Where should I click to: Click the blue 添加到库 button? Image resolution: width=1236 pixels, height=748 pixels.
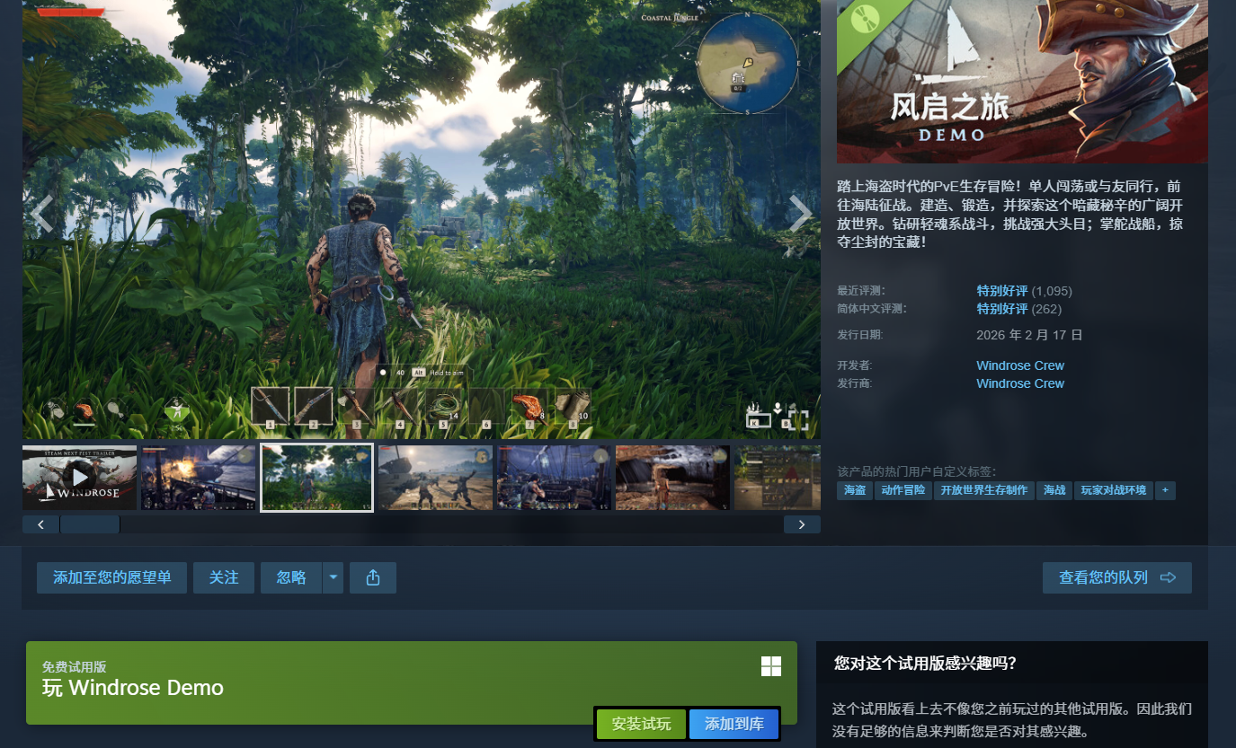(x=734, y=724)
